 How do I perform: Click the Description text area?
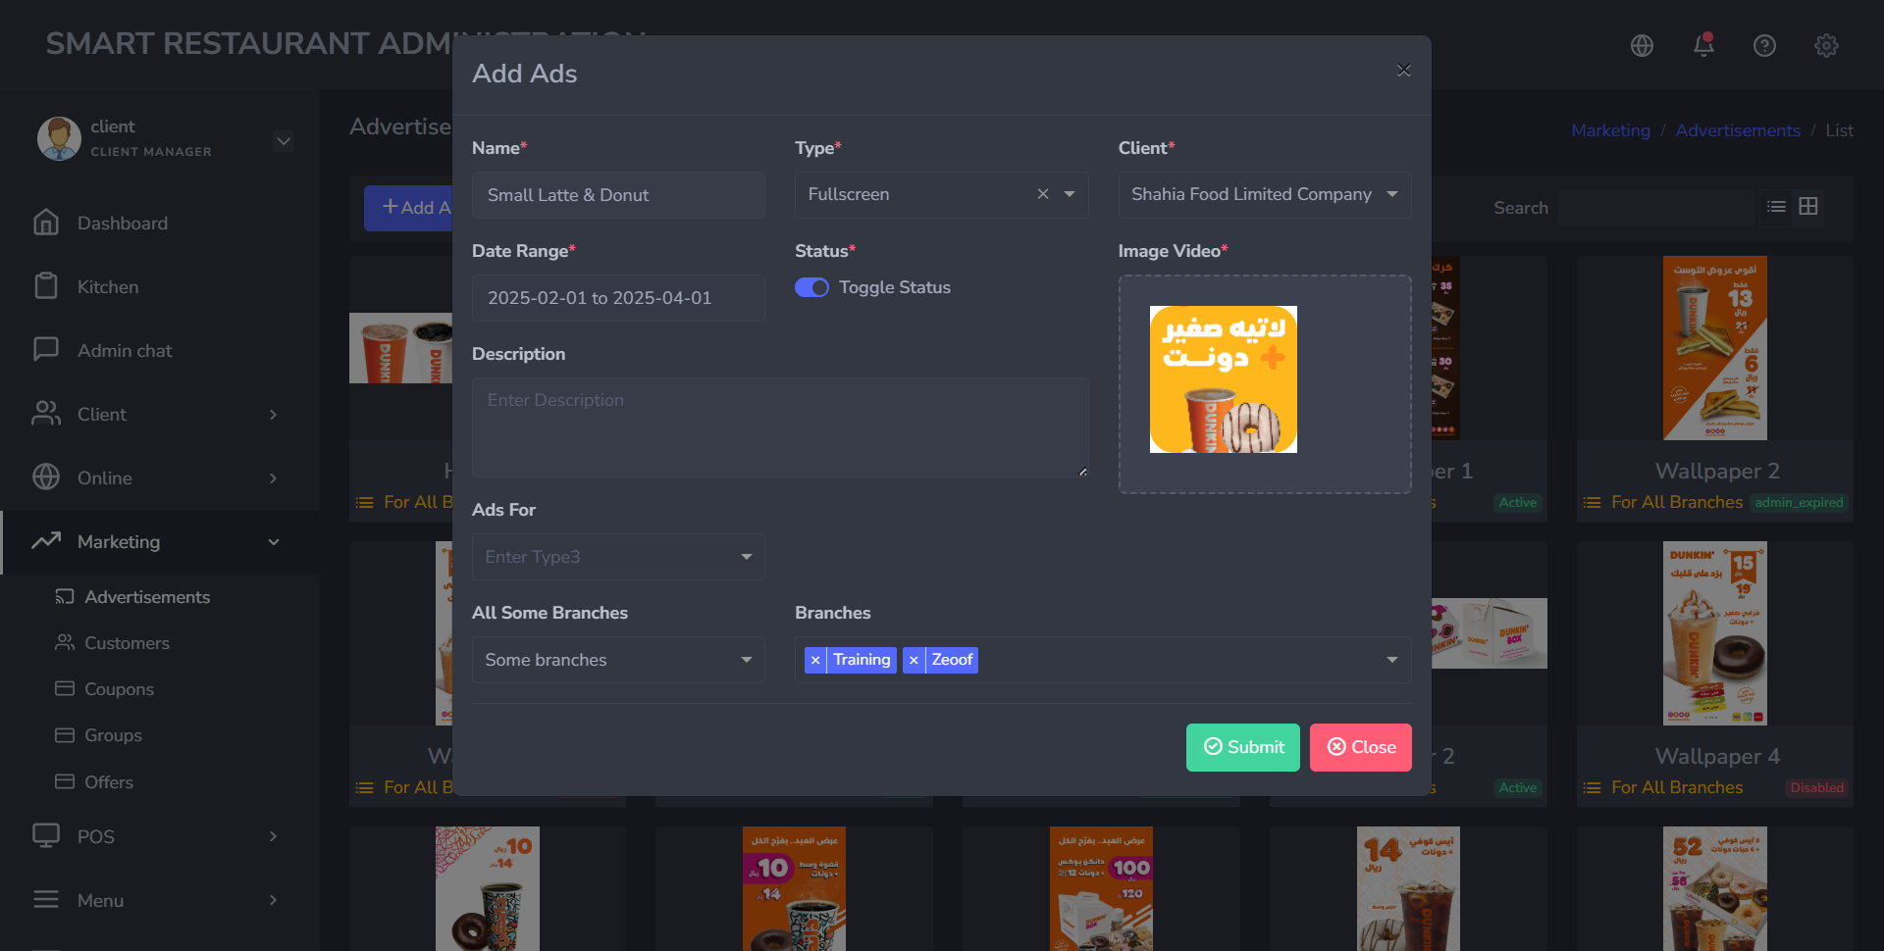click(780, 427)
